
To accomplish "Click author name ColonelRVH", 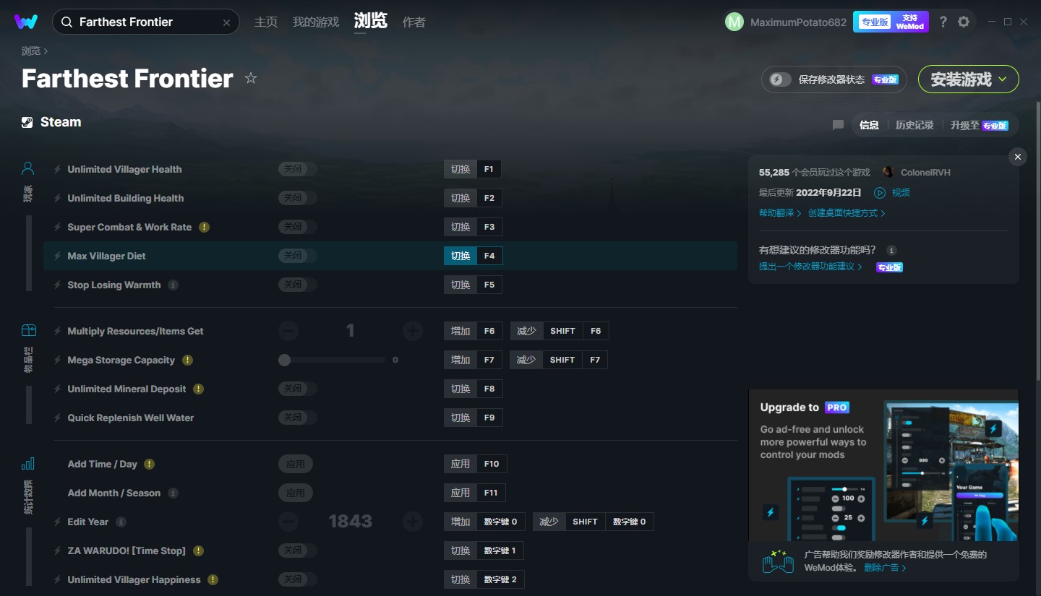I will click(x=925, y=173).
